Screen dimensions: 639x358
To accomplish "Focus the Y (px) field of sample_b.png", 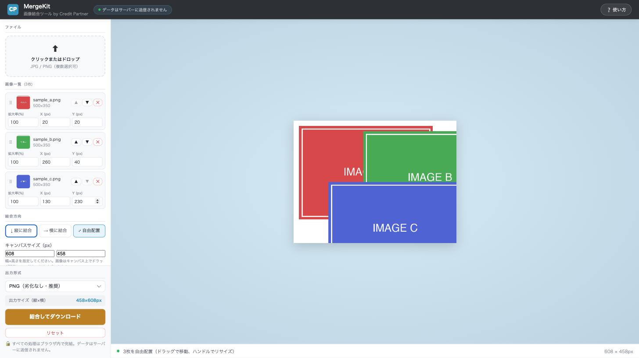I will click(87, 162).
